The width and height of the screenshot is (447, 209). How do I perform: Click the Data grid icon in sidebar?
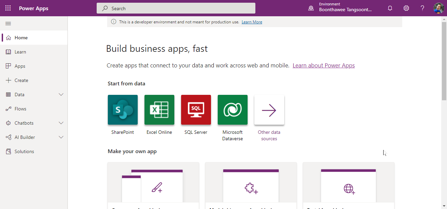pyautogui.click(x=8, y=95)
